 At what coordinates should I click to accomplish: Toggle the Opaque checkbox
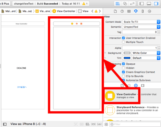click(x=123, y=64)
